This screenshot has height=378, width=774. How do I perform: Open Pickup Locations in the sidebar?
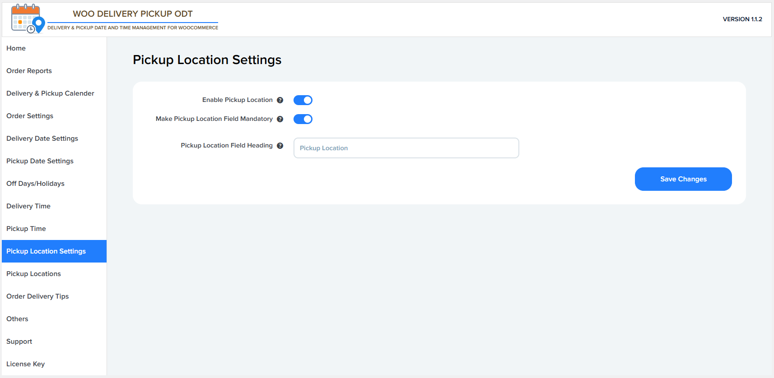coord(33,274)
